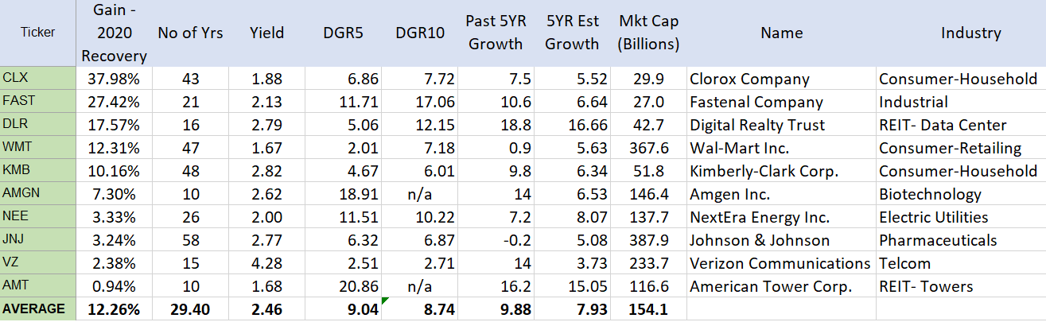Select the WMT ticker cell
This screenshot has height=322, width=1046.
pyautogui.click(x=38, y=148)
